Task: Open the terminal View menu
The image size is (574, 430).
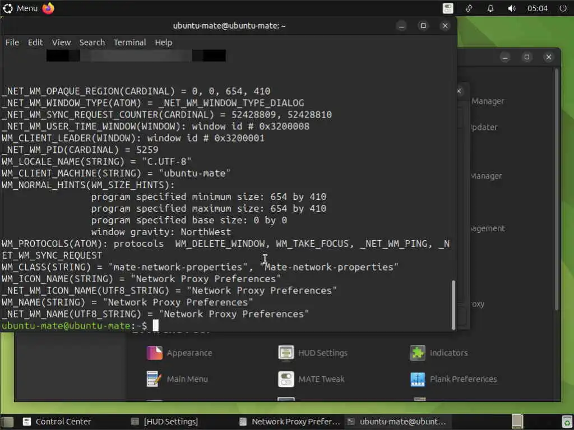Action: (x=61, y=43)
